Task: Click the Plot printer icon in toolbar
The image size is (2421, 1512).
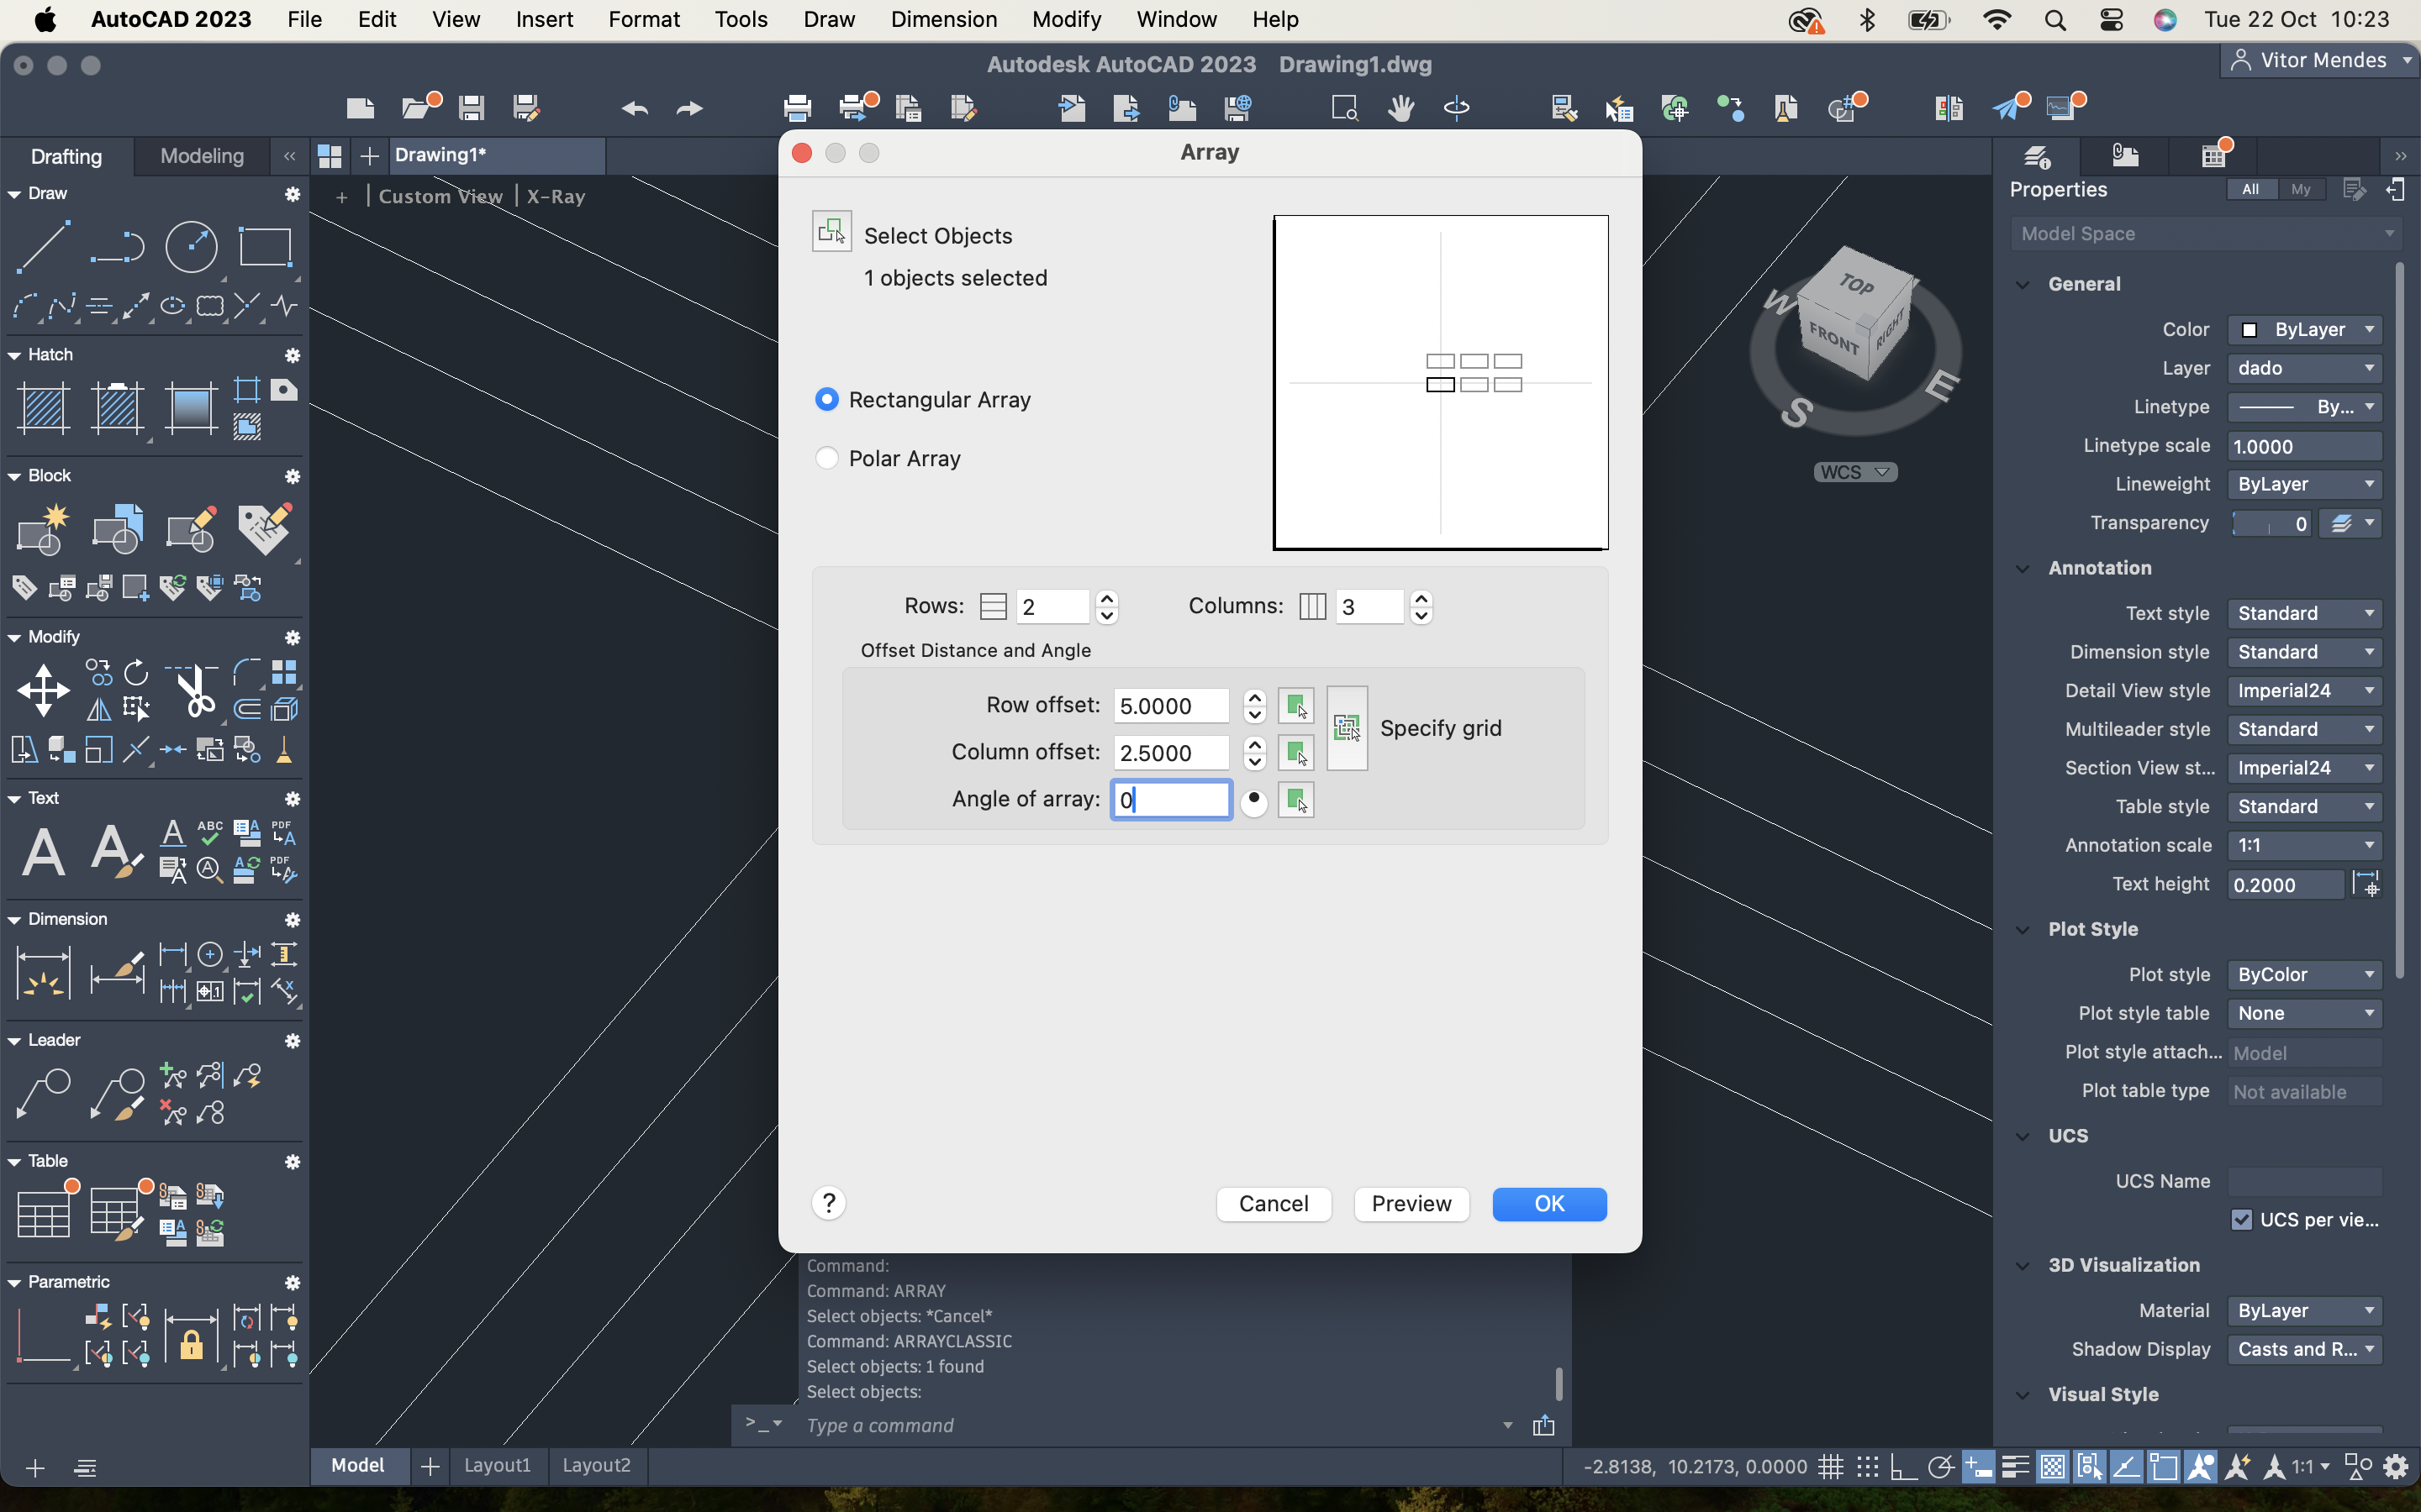Action: click(797, 107)
